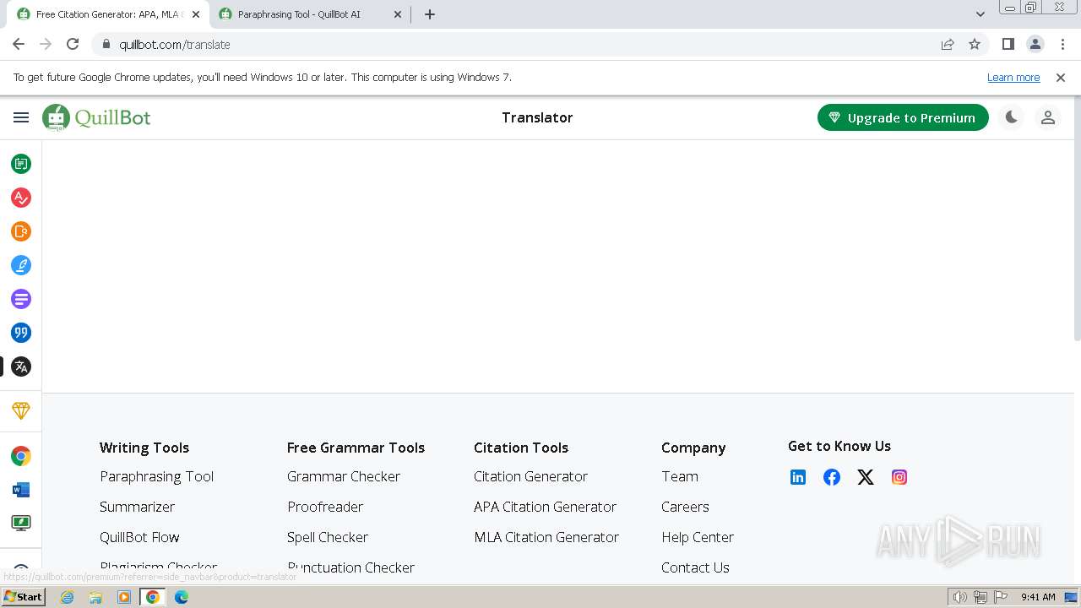Visit QuillBot LinkedIn page
The height and width of the screenshot is (608, 1081).
[798, 477]
